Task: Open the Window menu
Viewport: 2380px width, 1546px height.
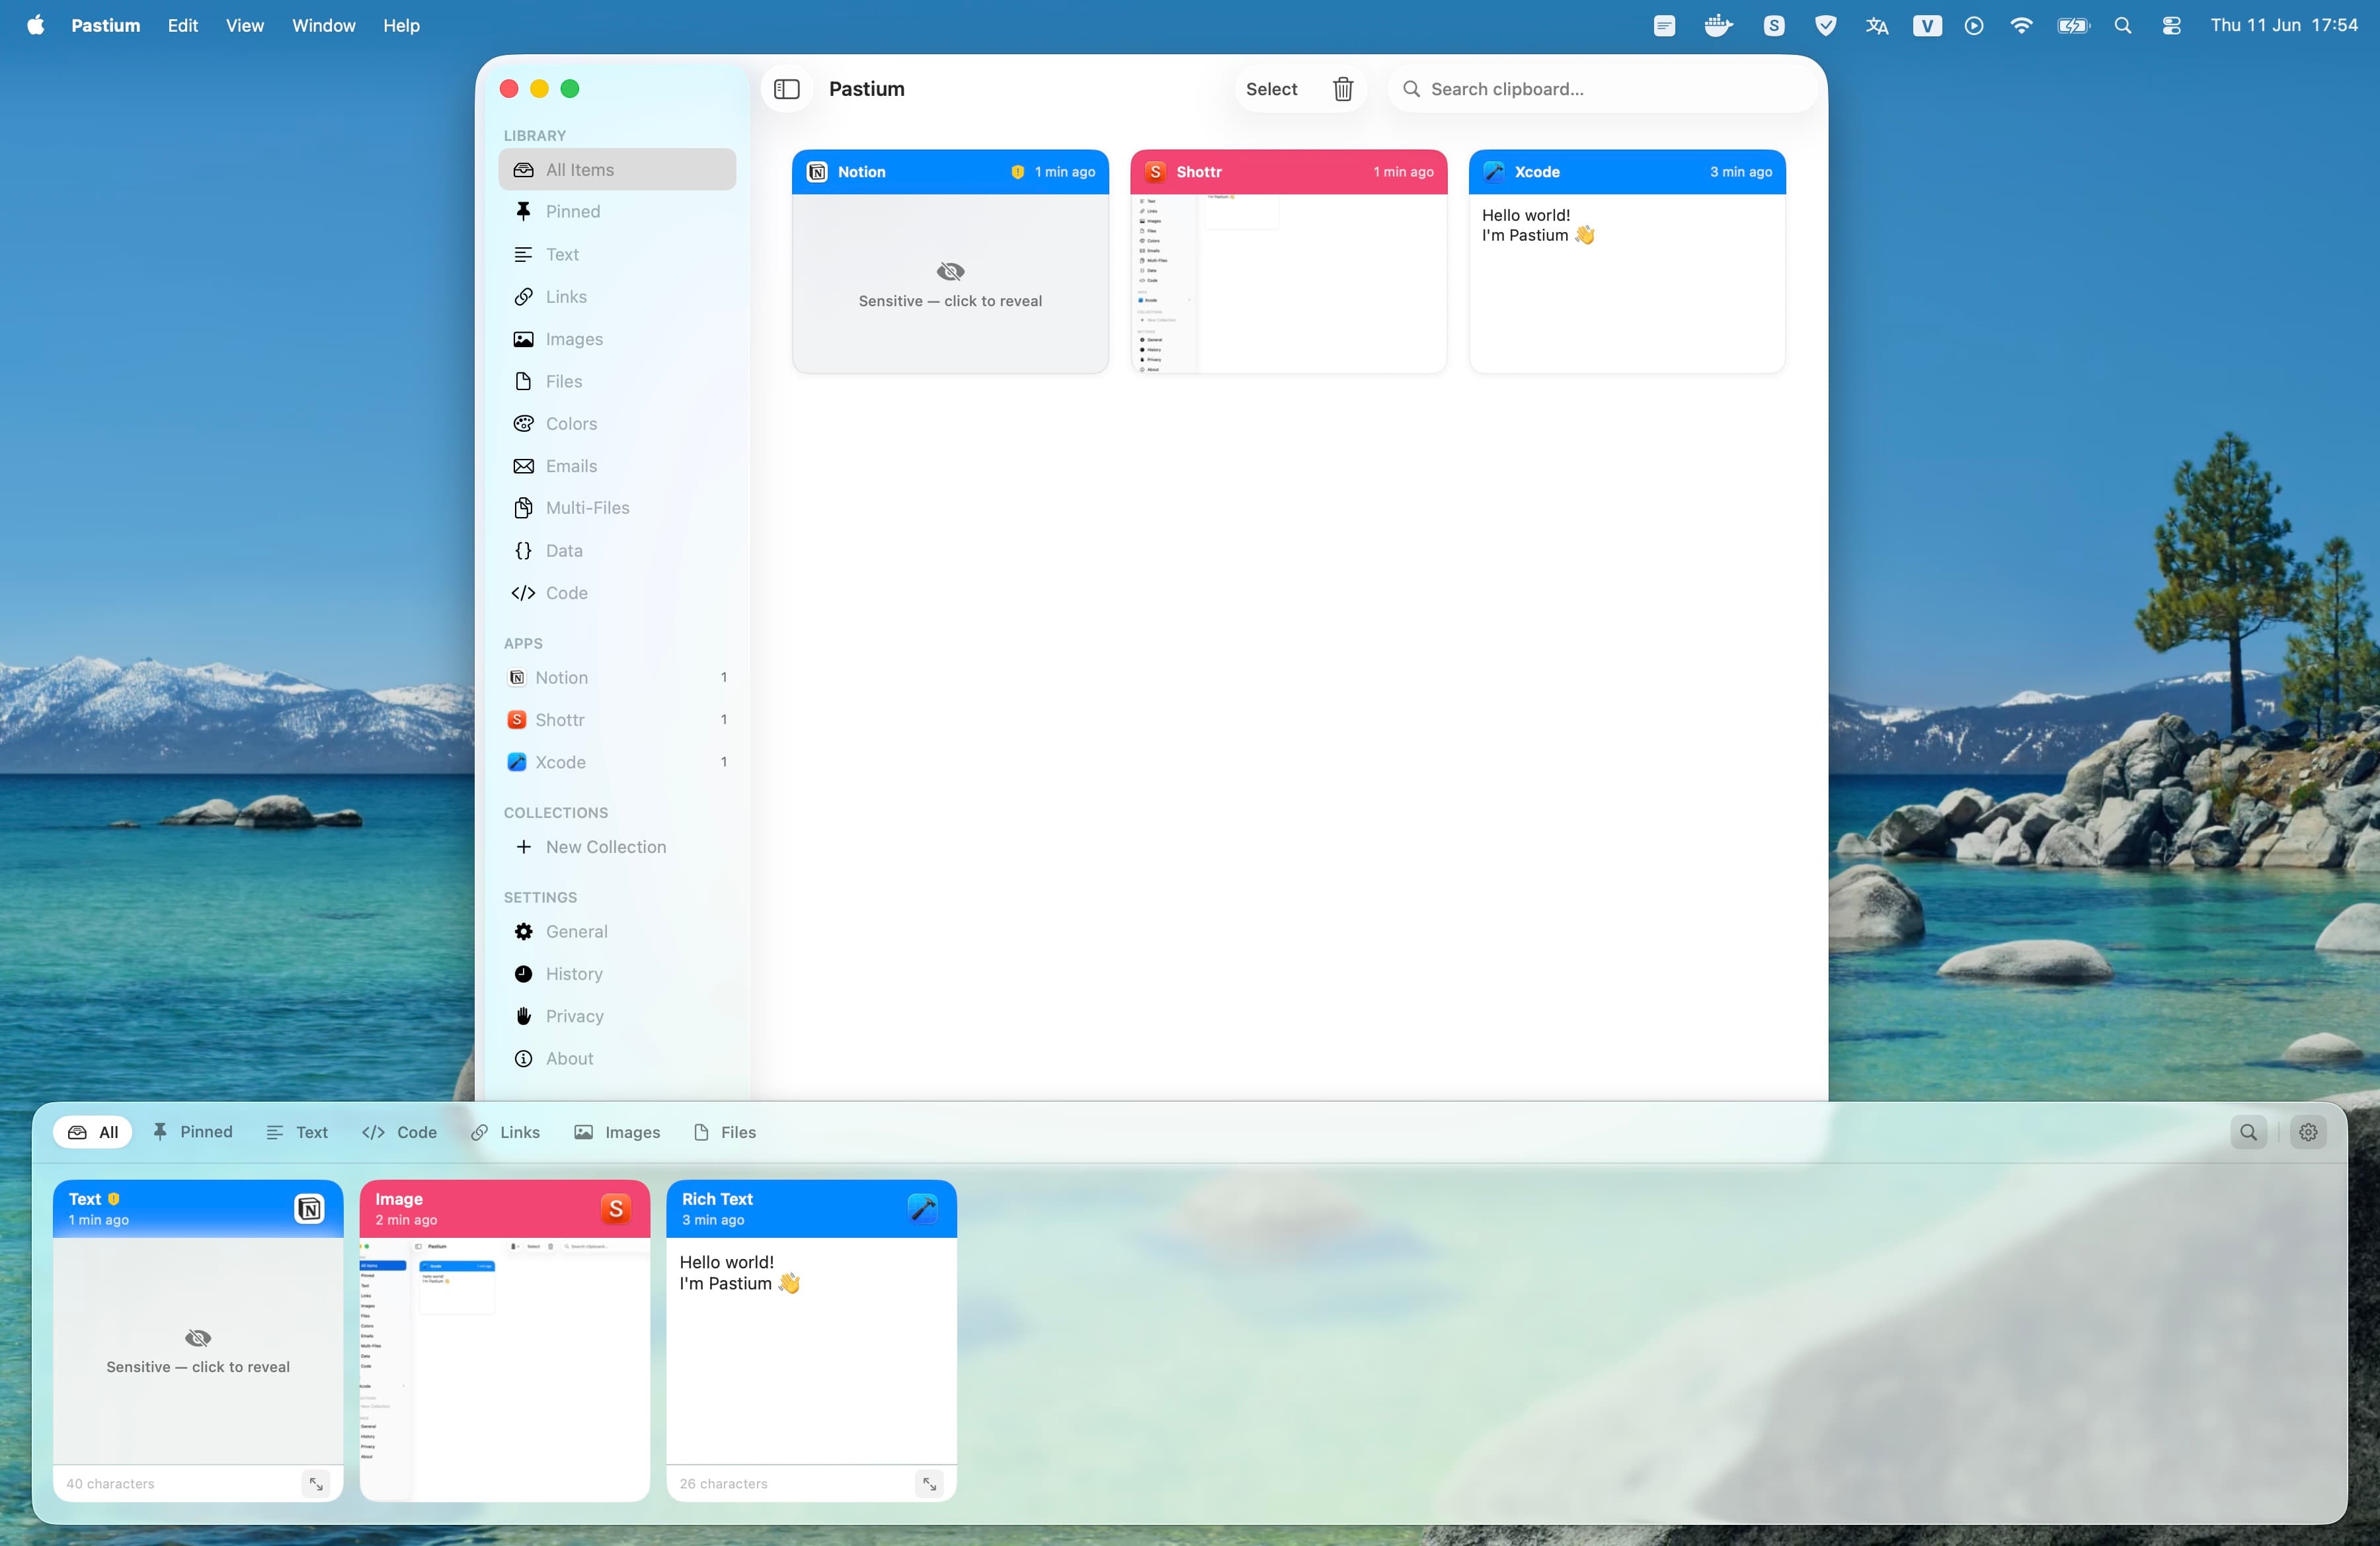Action: tap(323, 25)
